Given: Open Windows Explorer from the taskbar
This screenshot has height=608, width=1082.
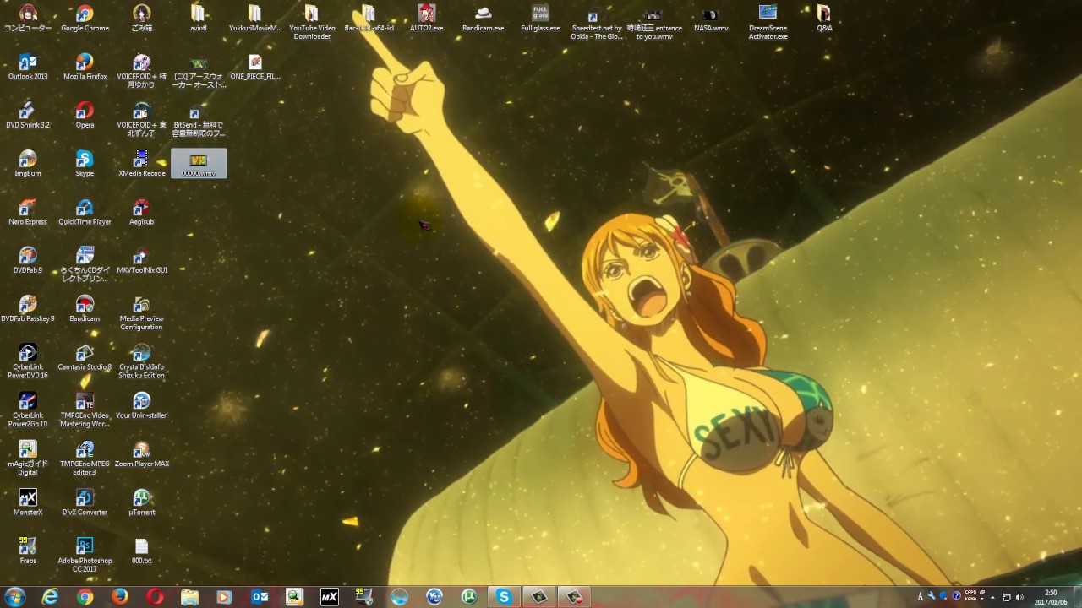Looking at the screenshot, I should pos(189,597).
